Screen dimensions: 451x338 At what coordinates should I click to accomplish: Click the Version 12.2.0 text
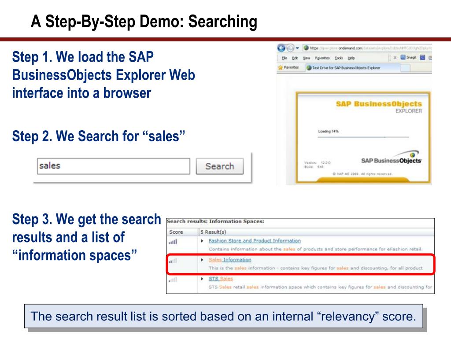(317, 163)
